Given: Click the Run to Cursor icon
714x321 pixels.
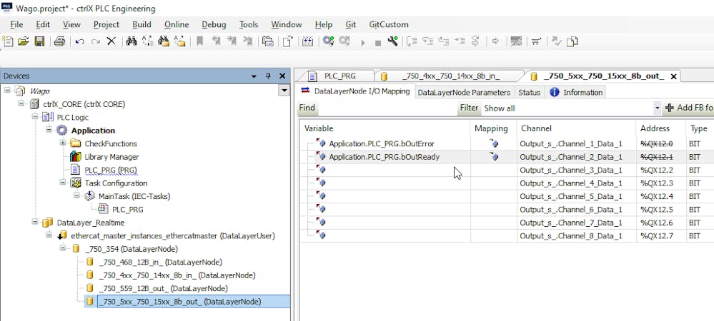Looking at the screenshot, I should tap(460, 41).
